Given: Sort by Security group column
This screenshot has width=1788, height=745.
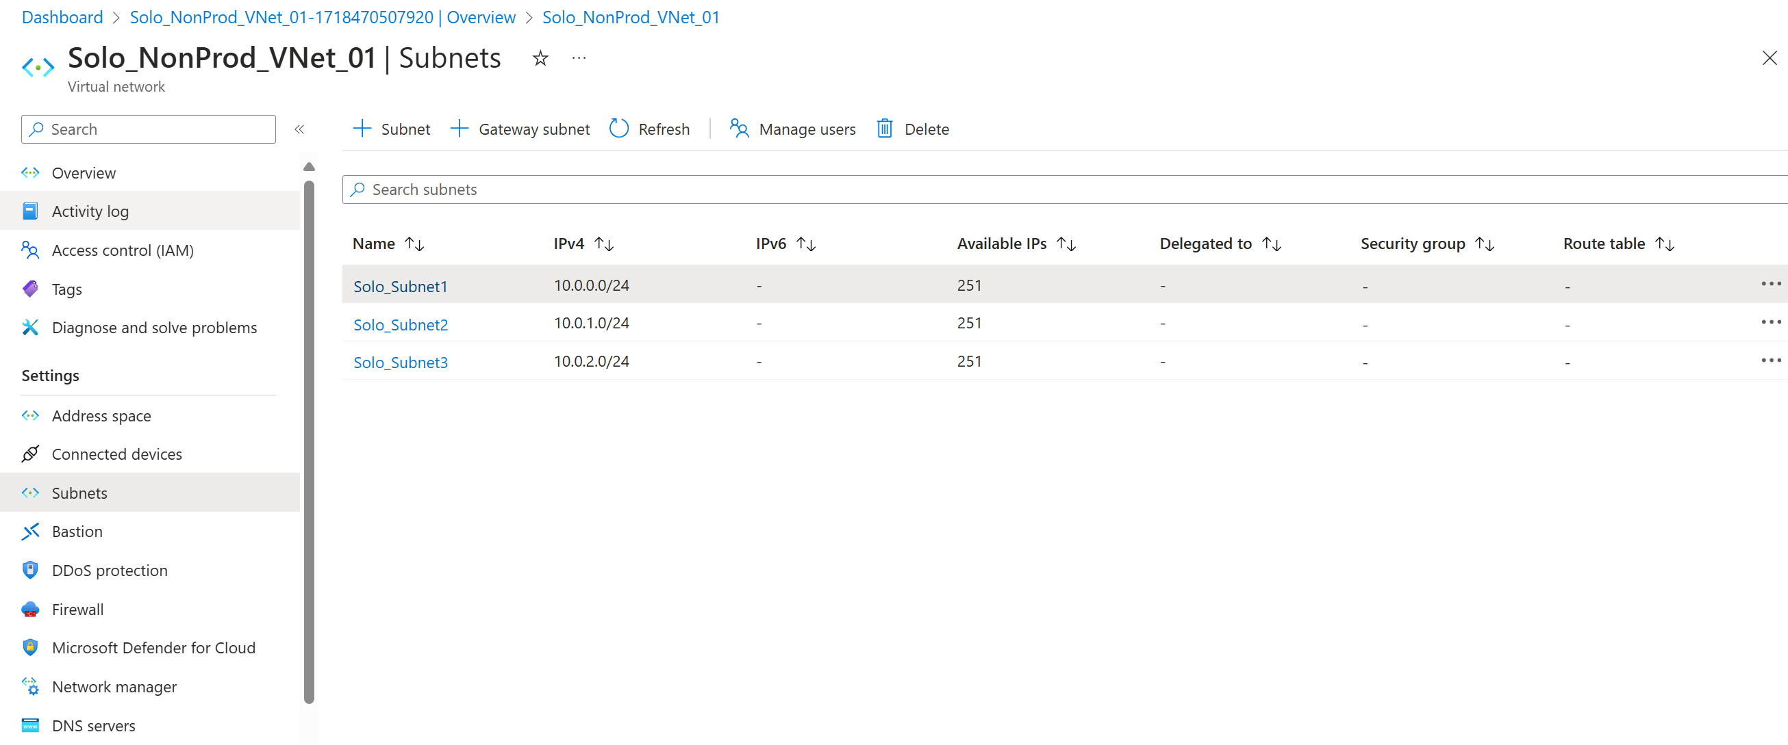Looking at the screenshot, I should pyautogui.click(x=1427, y=244).
